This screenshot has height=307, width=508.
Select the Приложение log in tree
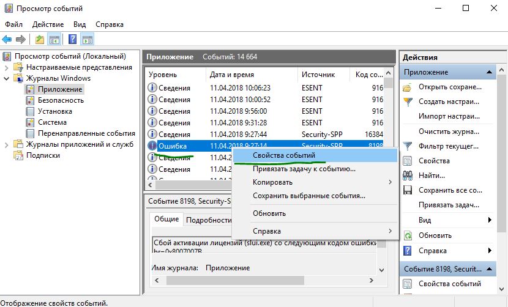click(x=60, y=89)
